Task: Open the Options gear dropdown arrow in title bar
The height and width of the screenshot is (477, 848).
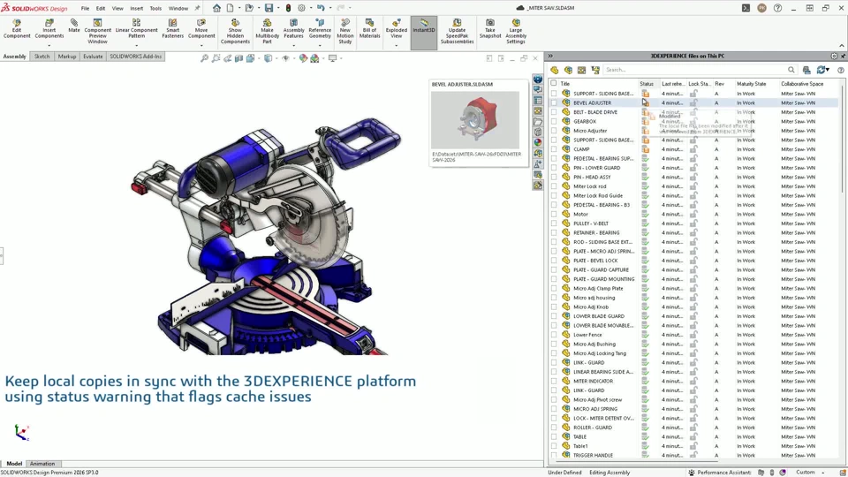Action: click(x=310, y=8)
